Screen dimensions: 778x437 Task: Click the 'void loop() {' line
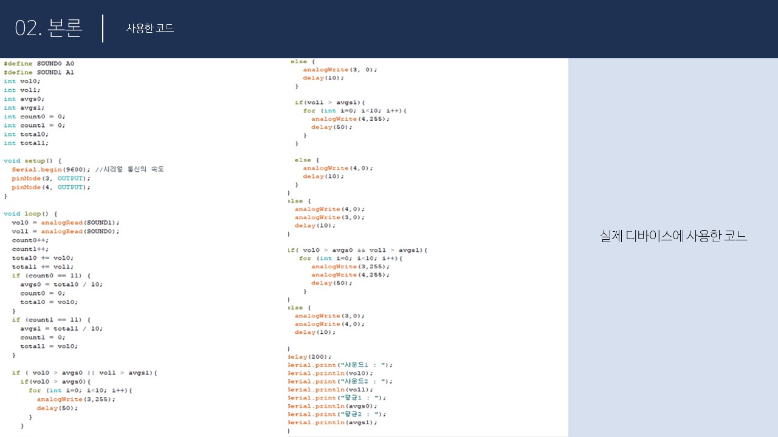coord(30,214)
